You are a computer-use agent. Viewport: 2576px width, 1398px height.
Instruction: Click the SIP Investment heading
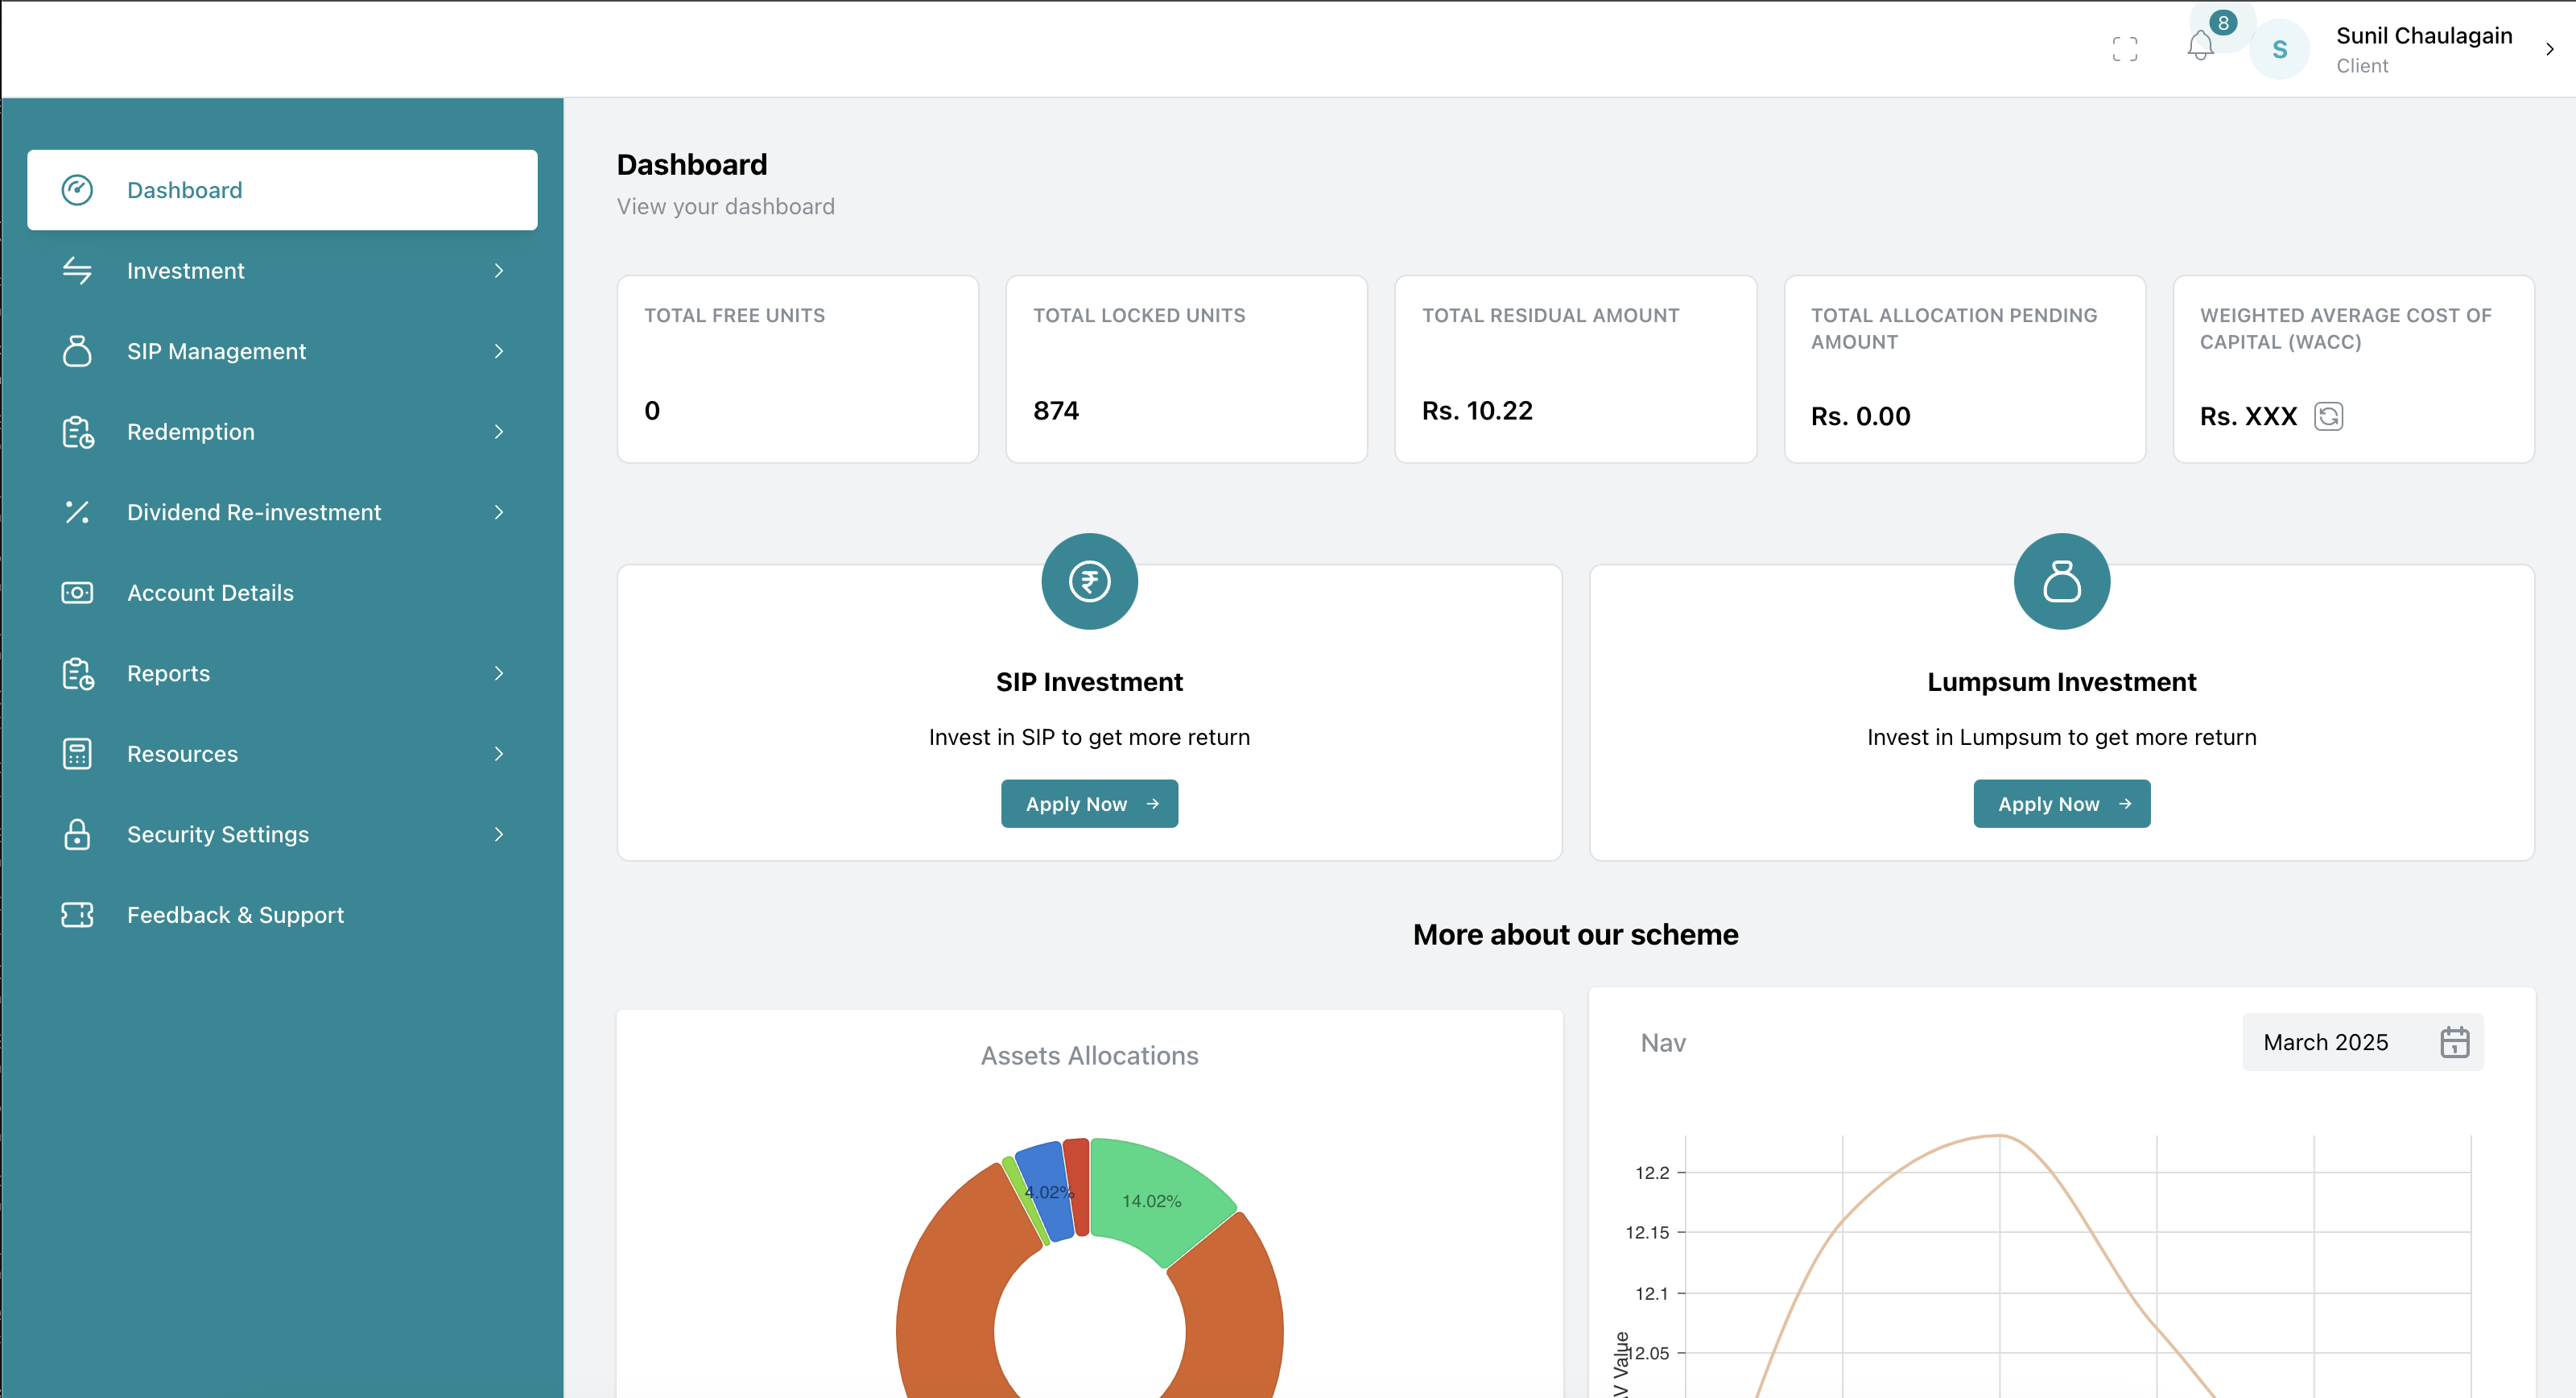click(1089, 681)
